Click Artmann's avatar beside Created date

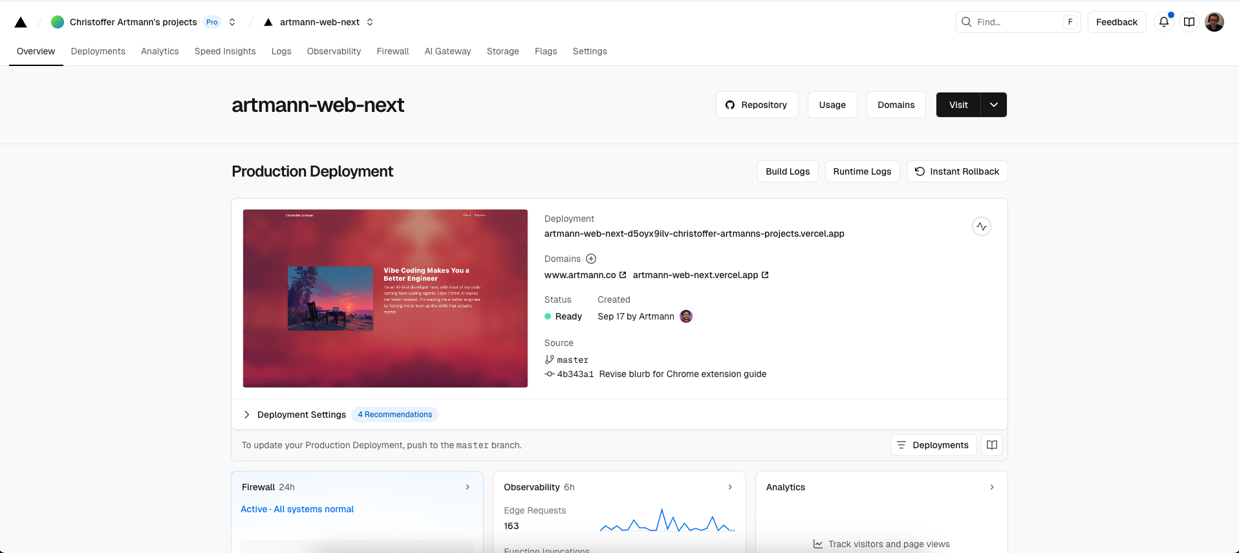coord(686,316)
